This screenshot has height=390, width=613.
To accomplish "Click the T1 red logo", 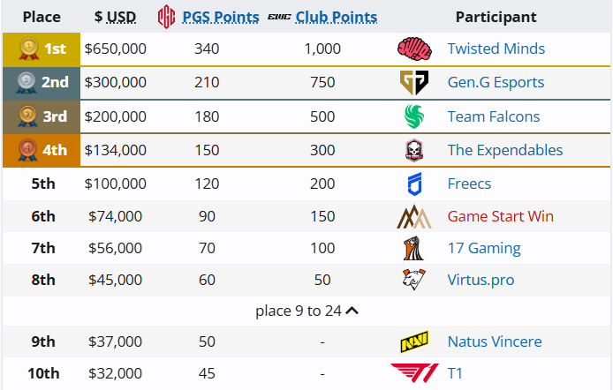I will (414, 373).
